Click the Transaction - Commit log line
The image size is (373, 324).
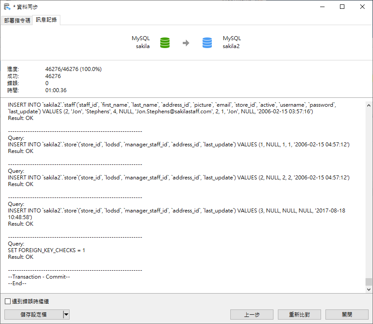39,277
